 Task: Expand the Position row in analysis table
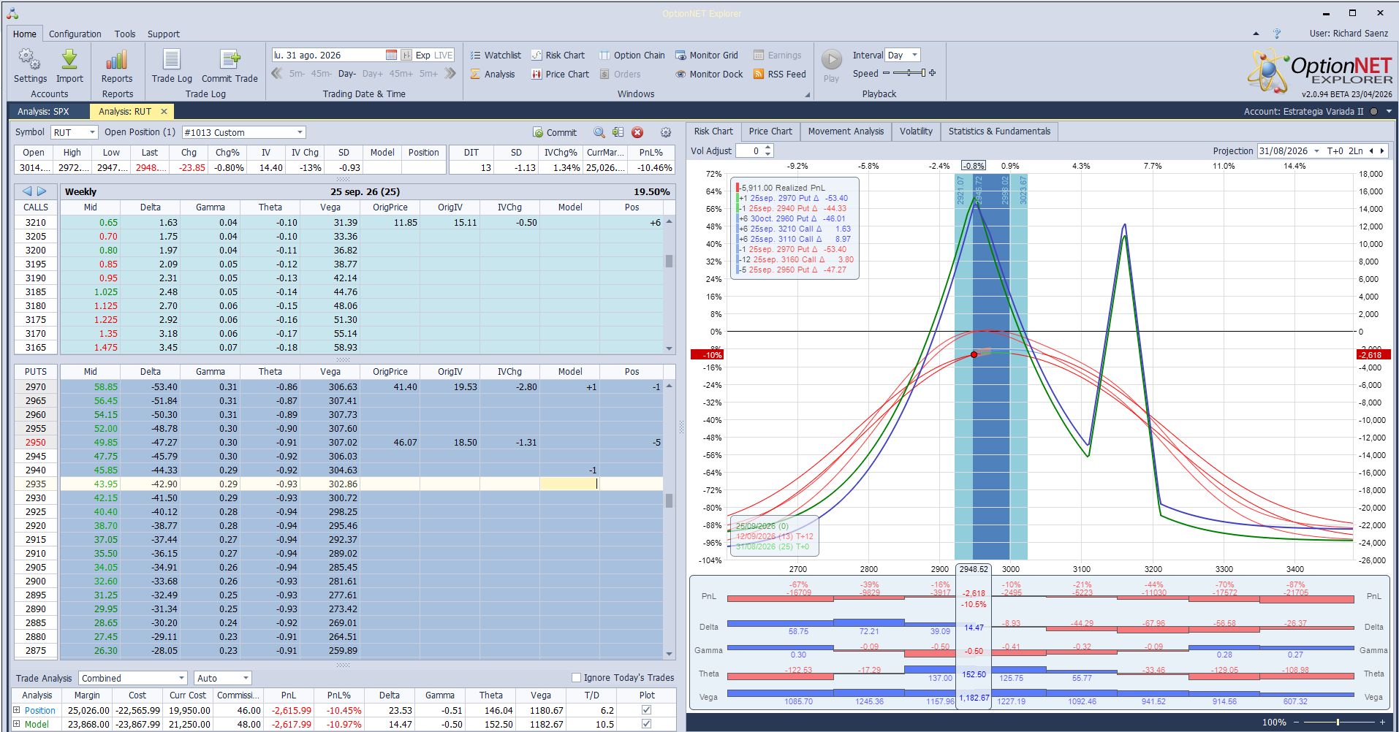(x=17, y=710)
